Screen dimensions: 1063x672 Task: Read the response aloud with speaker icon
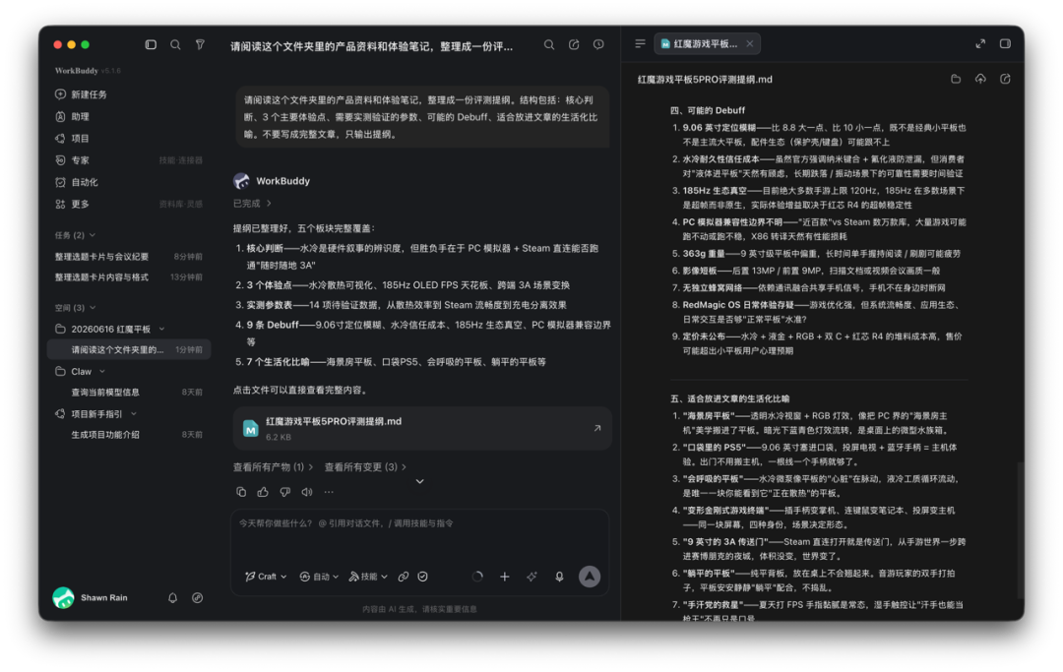307,492
